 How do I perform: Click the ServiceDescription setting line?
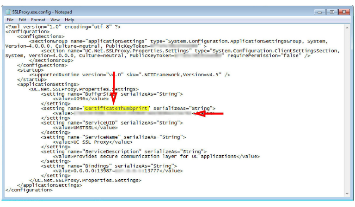(124, 152)
